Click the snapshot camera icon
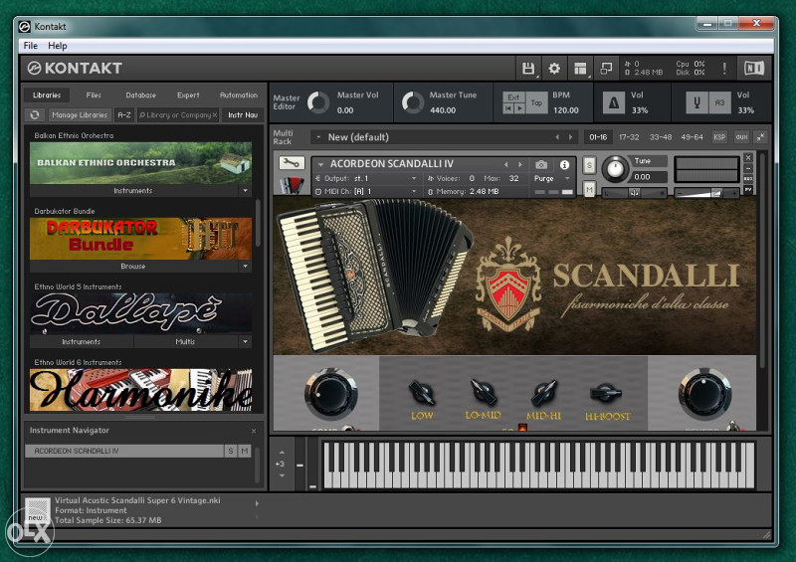Image resolution: width=796 pixels, height=562 pixels. point(541,164)
